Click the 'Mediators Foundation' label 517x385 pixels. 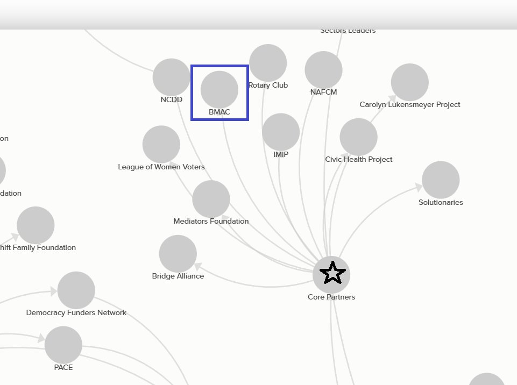pos(211,221)
